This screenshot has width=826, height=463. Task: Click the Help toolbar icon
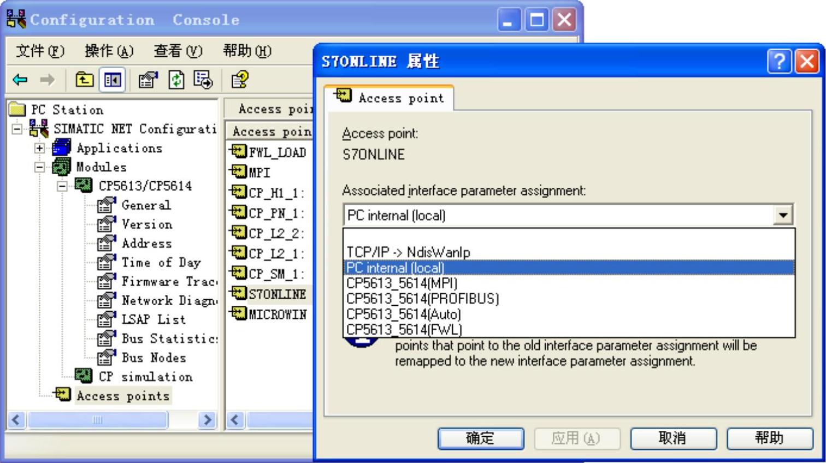[240, 80]
